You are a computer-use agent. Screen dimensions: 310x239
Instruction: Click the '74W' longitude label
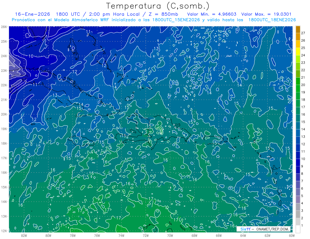pos(121,235)
